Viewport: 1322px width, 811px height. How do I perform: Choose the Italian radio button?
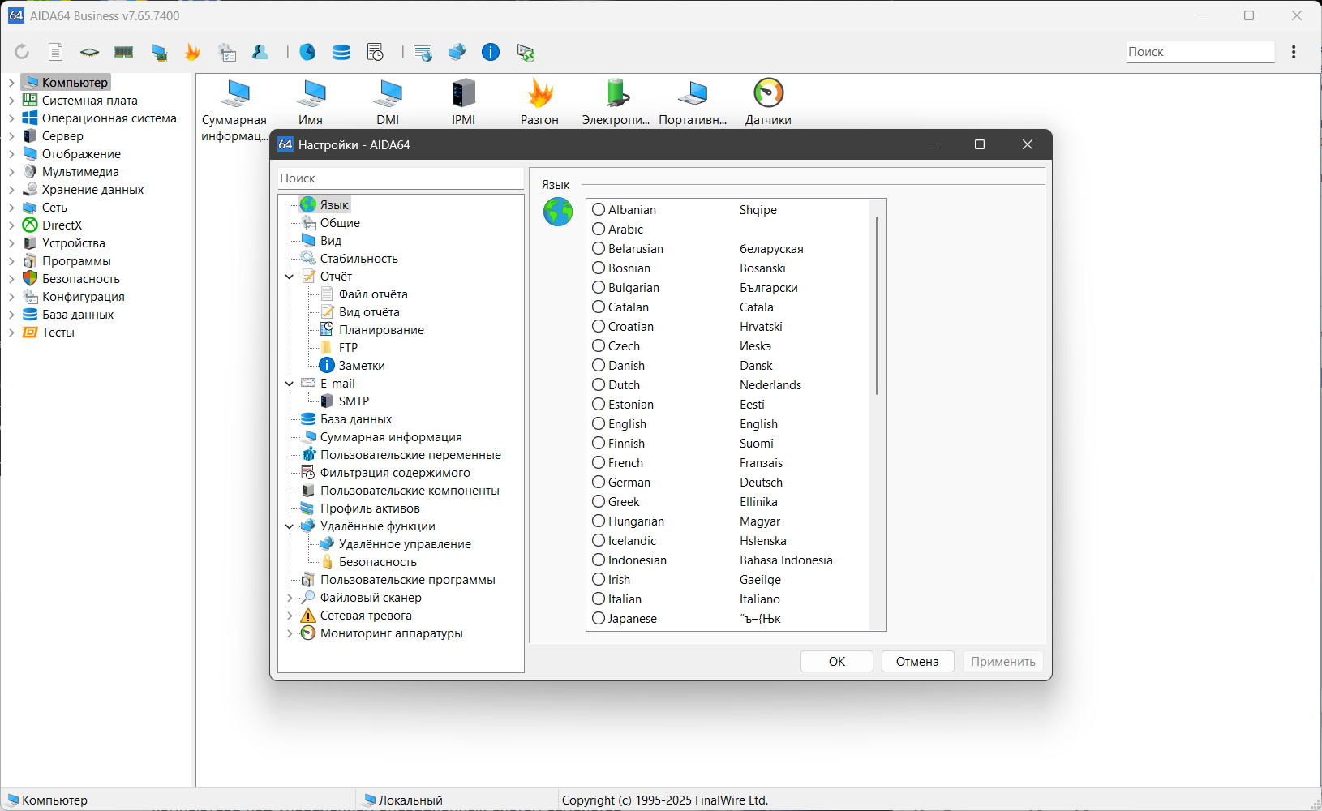tap(599, 599)
